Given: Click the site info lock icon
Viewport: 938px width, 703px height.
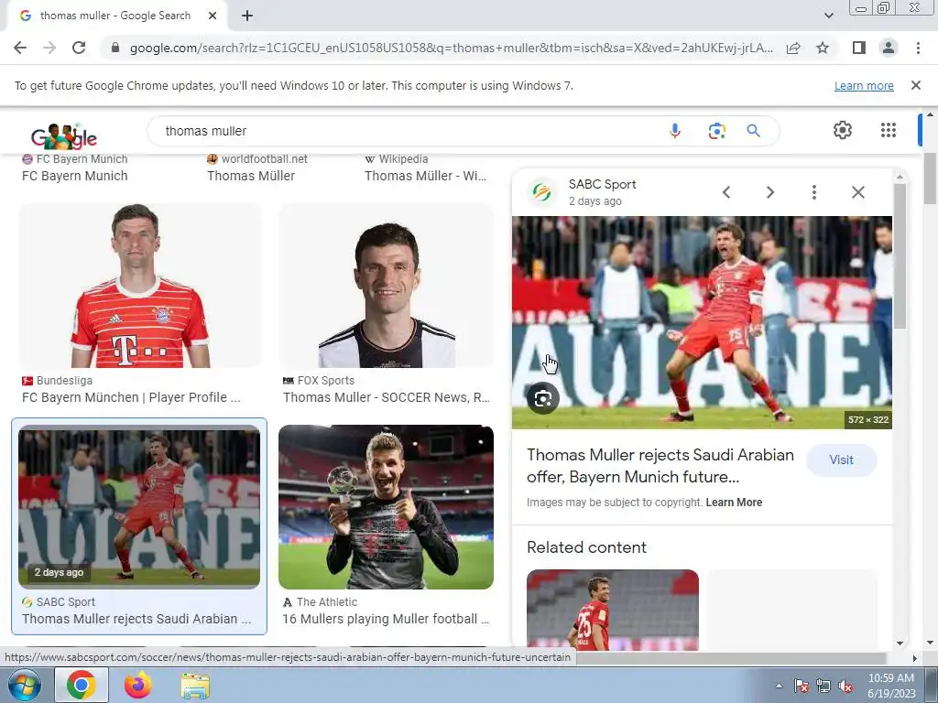Looking at the screenshot, I should (115, 48).
